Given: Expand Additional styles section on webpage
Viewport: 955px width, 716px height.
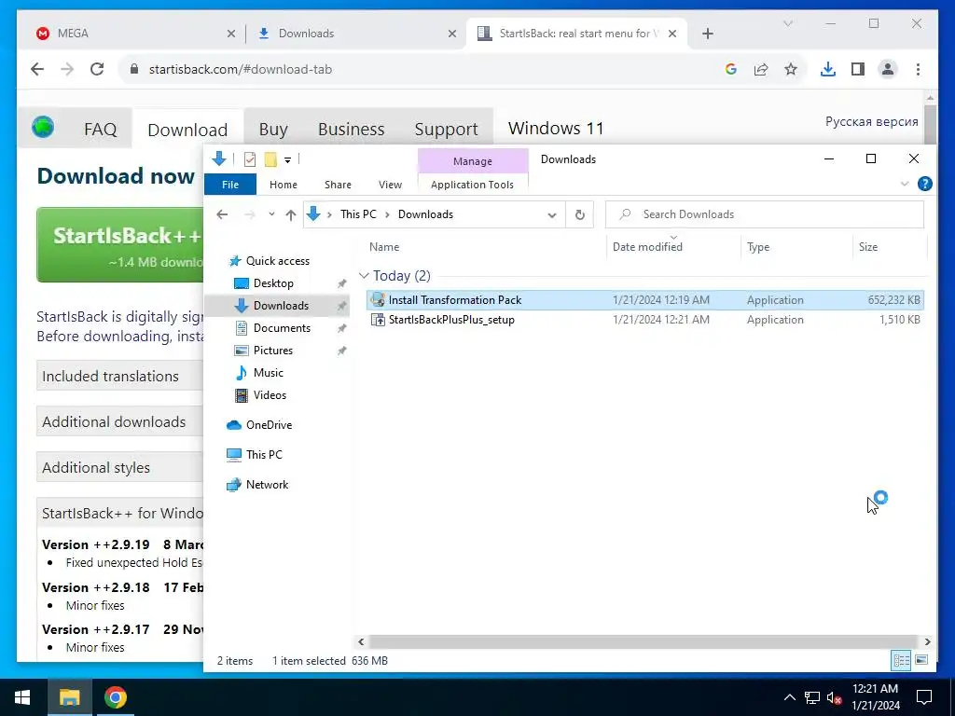Looking at the screenshot, I should (120, 468).
